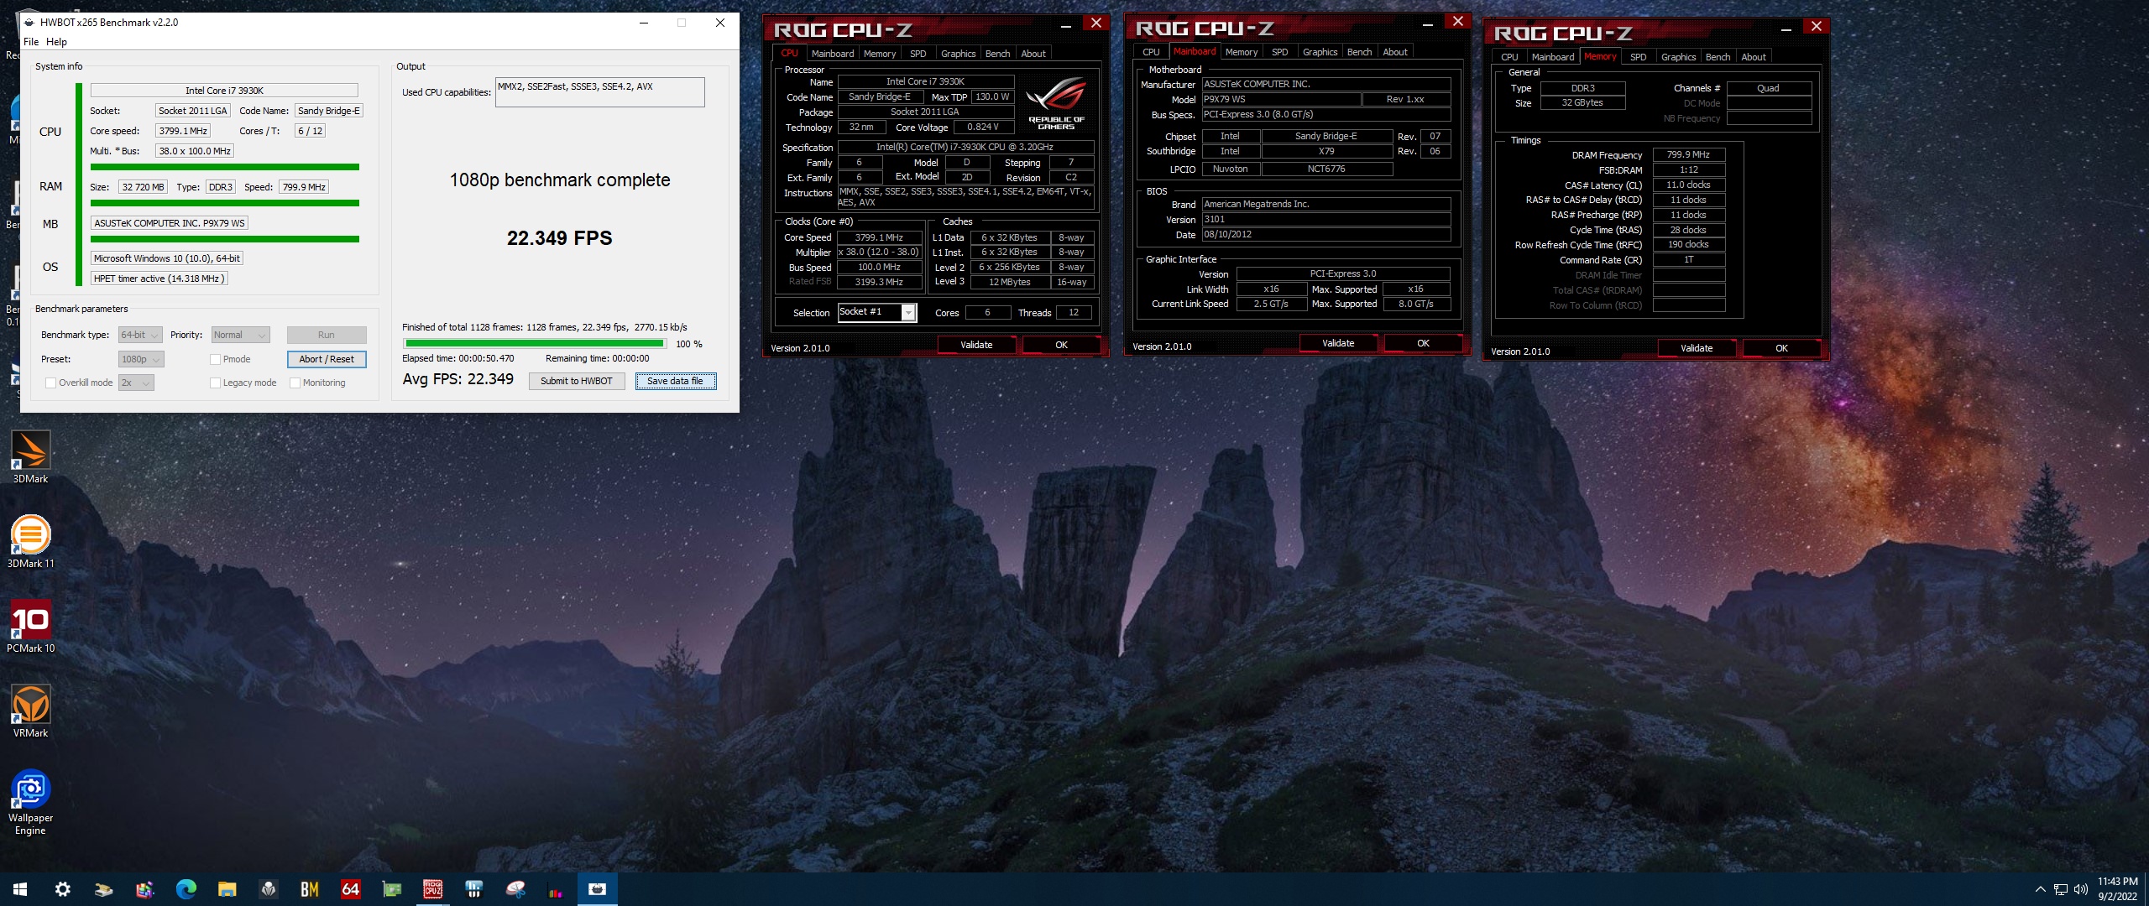Open the Benchmark type 64-bit dropdown
Viewport: 2149px width, 906px height.
tap(140, 335)
